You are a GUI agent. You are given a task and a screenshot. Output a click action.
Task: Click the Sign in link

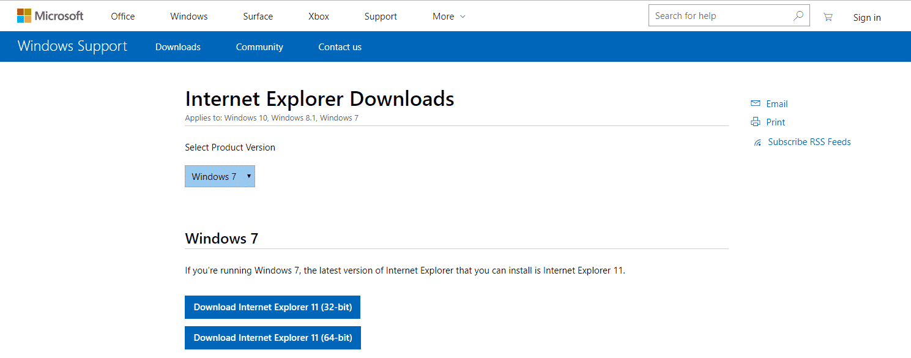coord(867,18)
